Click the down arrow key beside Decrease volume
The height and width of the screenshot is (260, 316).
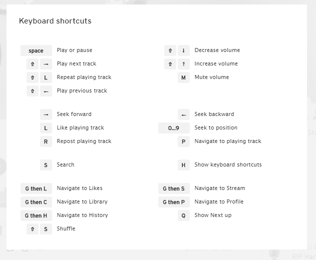point(183,50)
